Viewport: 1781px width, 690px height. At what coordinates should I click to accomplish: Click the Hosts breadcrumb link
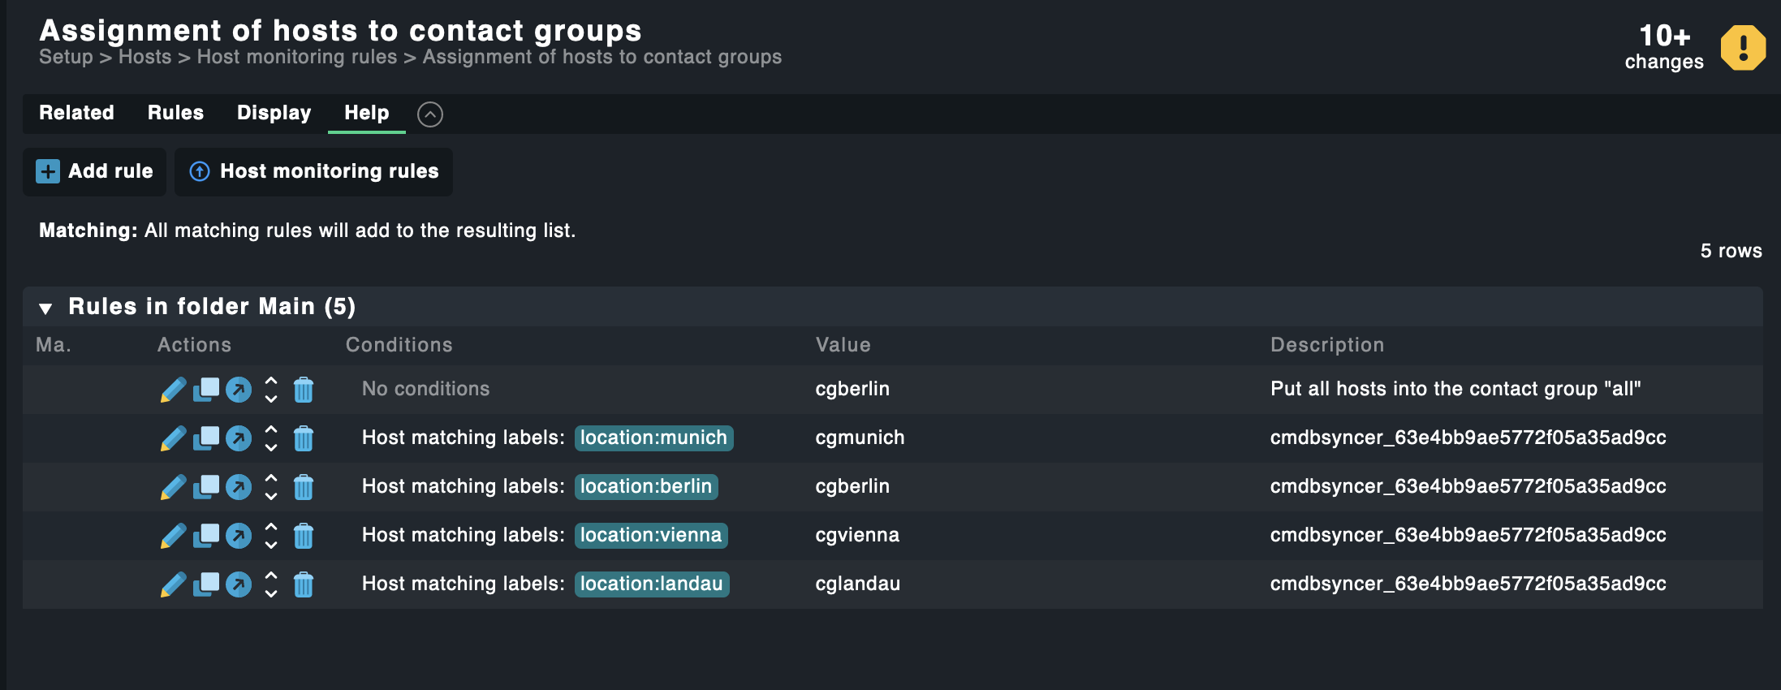point(144,57)
